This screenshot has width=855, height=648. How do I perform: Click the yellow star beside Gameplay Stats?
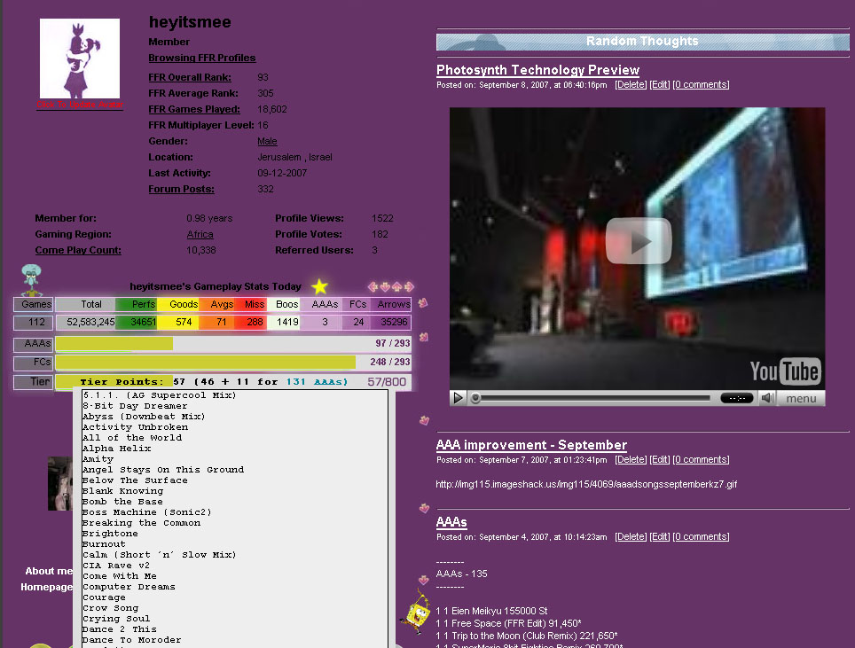[319, 286]
